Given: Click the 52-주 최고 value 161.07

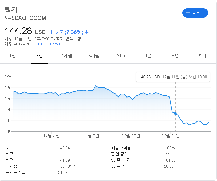Looking at the screenshot, I should click(x=170, y=160).
